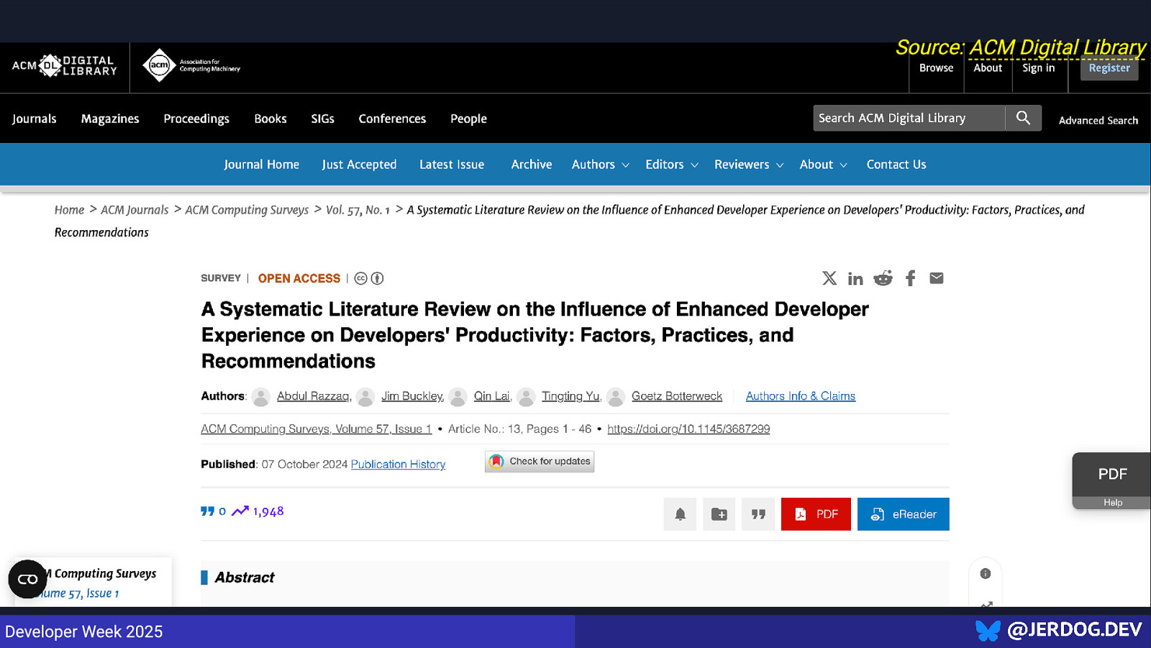Open the SIGs menu

(322, 119)
